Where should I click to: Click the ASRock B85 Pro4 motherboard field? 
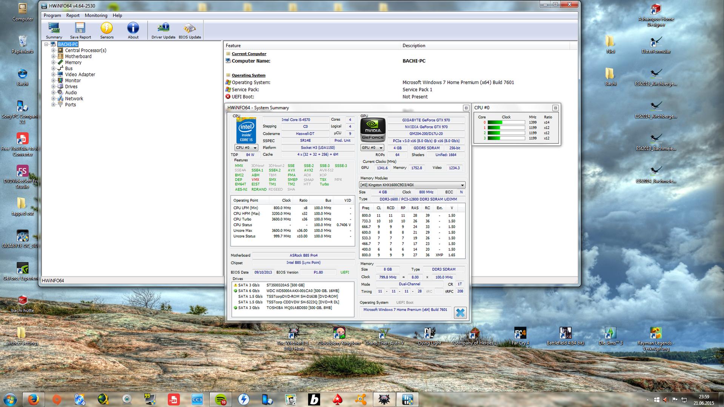point(303,255)
